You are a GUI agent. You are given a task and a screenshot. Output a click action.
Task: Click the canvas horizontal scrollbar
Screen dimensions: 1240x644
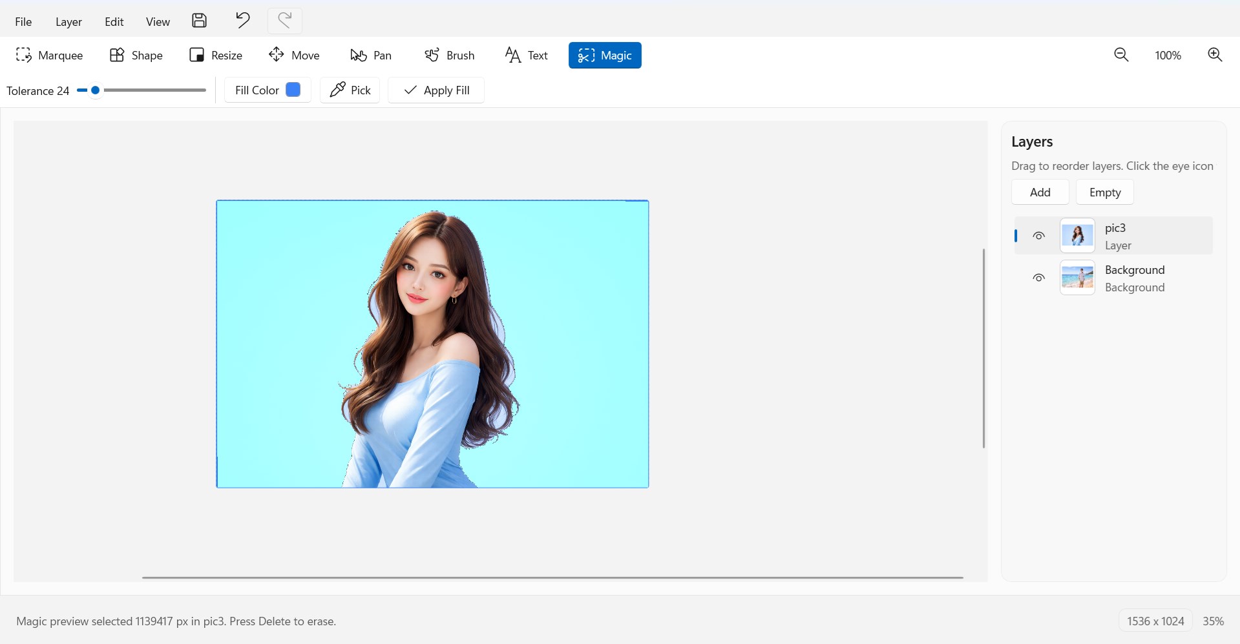click(552, 577)
